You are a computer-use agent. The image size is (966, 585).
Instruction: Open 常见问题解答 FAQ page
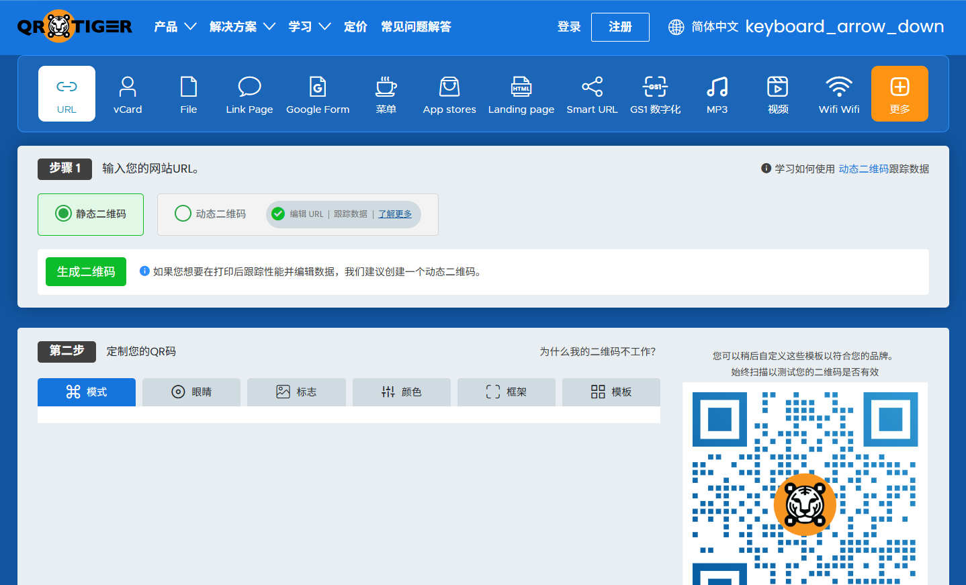416,27
